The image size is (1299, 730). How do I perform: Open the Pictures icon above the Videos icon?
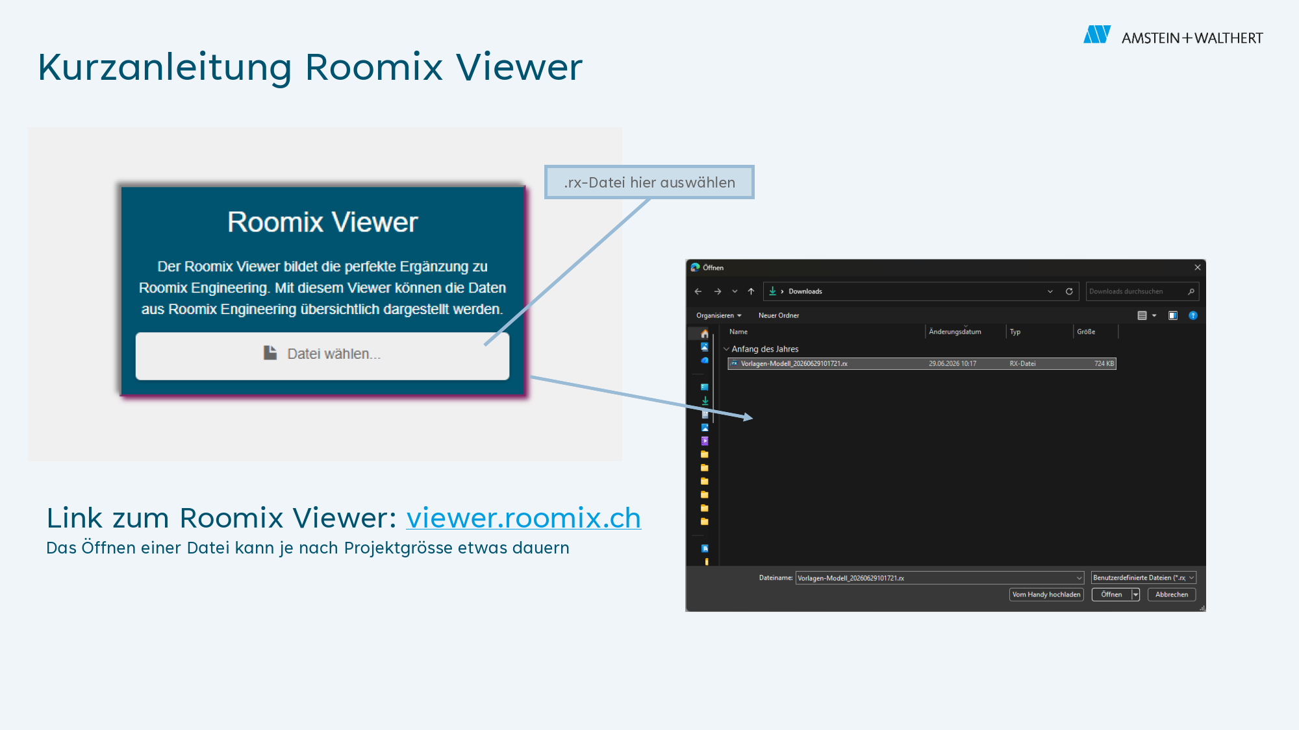pos(705,428)
